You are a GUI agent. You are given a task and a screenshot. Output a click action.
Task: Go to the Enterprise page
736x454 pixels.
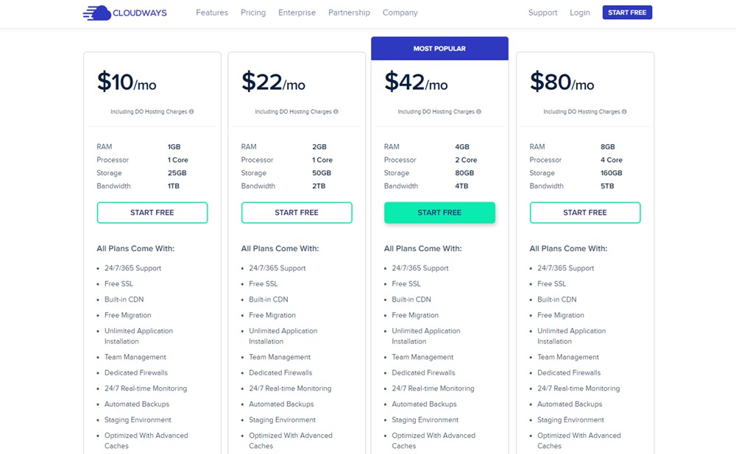click(x=297, y=13)
